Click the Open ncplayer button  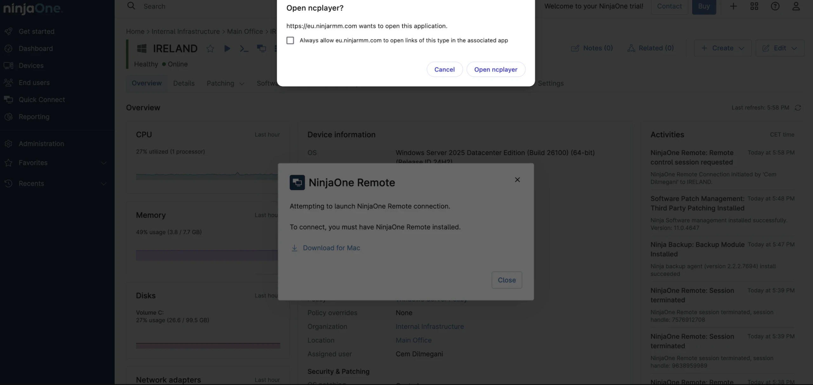point(496,69)
